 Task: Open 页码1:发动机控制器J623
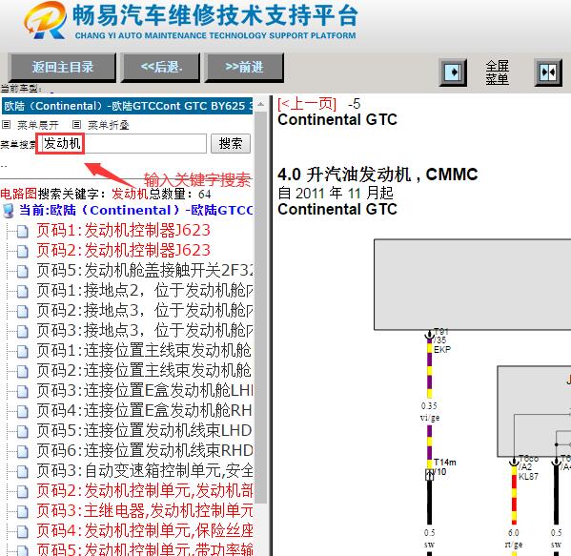tap(123, 230)
